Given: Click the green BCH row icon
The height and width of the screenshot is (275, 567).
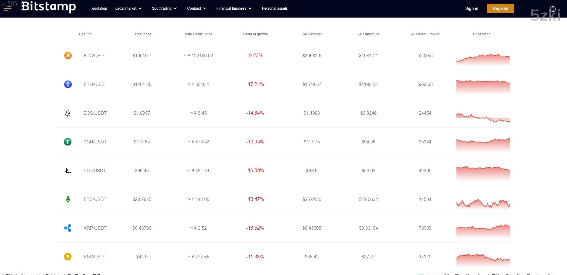Looking at the screenshot, I should click(68, 142).
